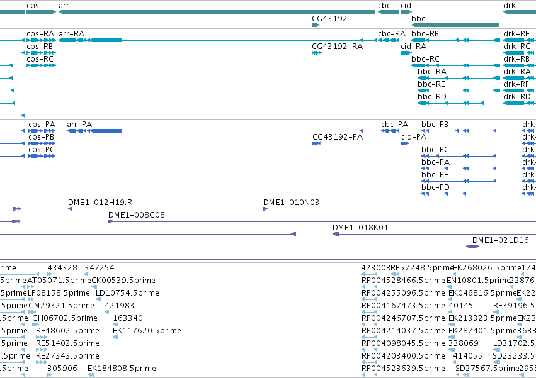Select the bbc-PB coding feature
Image resolution: width=536 pixels, height=378 pixels.
coord(459,131)
